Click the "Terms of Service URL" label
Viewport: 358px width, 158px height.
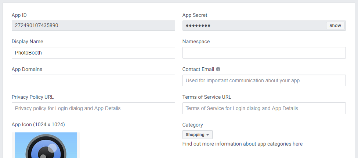(207, 97)
